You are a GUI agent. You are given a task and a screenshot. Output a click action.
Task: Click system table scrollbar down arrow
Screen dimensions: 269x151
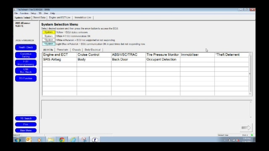click(250, 94)
